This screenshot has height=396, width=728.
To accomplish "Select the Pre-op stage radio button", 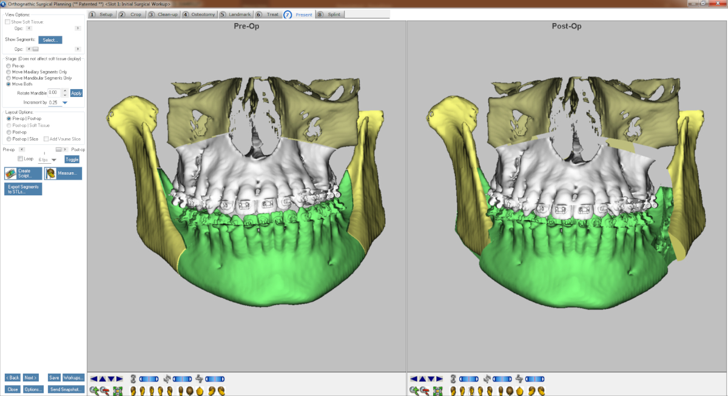I will (8, 65).
